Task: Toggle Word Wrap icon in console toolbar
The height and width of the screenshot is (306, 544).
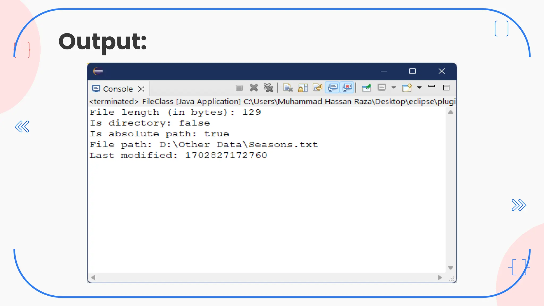Action: (317, 88)
